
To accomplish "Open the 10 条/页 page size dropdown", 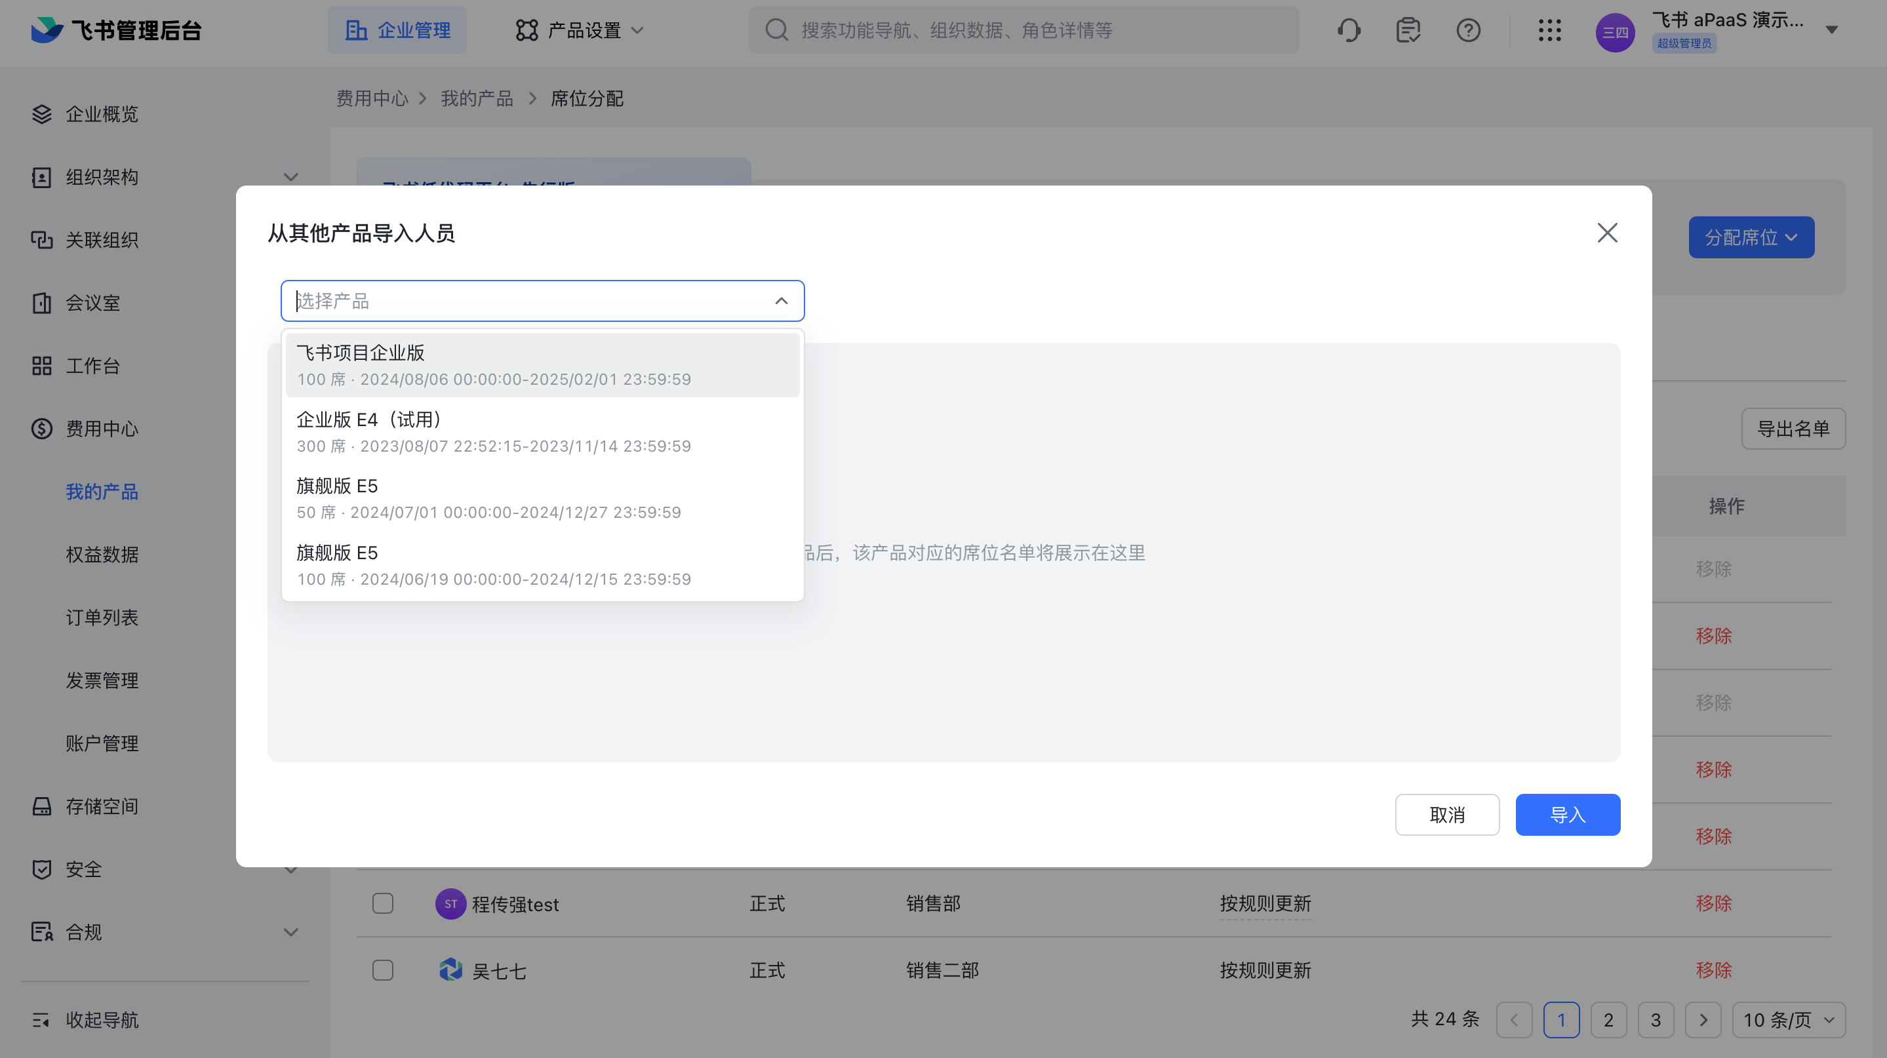I will (1788, 1020).
